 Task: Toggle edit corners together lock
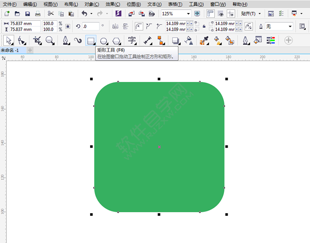point(204,26)
